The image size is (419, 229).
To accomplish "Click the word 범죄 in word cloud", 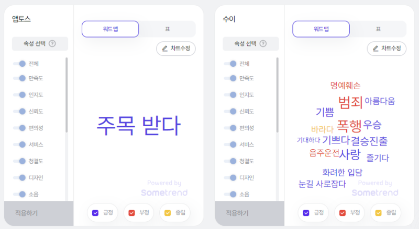I will coord(350,103).
